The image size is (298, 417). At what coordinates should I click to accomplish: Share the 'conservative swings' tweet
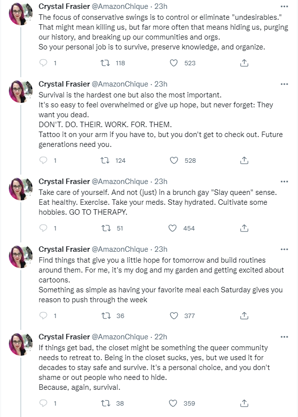[x=244, y=63]
